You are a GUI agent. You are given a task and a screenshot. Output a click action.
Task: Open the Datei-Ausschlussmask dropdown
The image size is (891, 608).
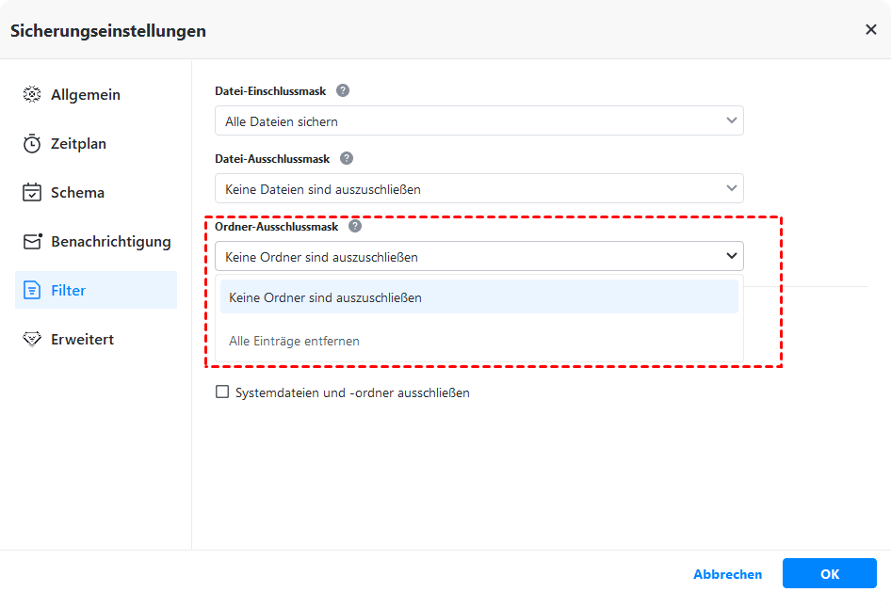(731, 189)
